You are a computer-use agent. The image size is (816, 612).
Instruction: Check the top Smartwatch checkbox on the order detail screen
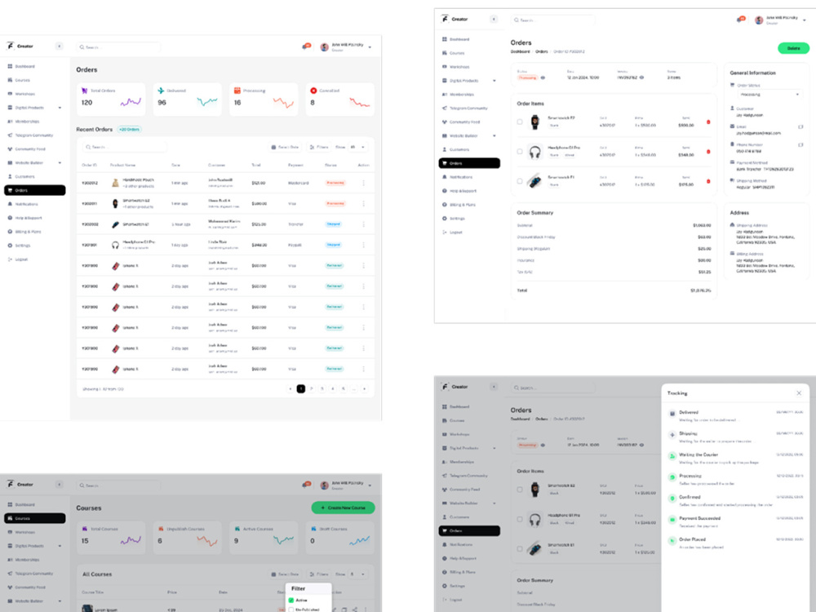click(519, 122)
